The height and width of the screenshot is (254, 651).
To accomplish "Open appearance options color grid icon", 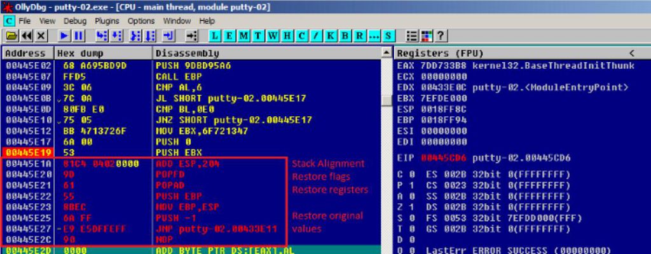I will [x=425, y=36].
